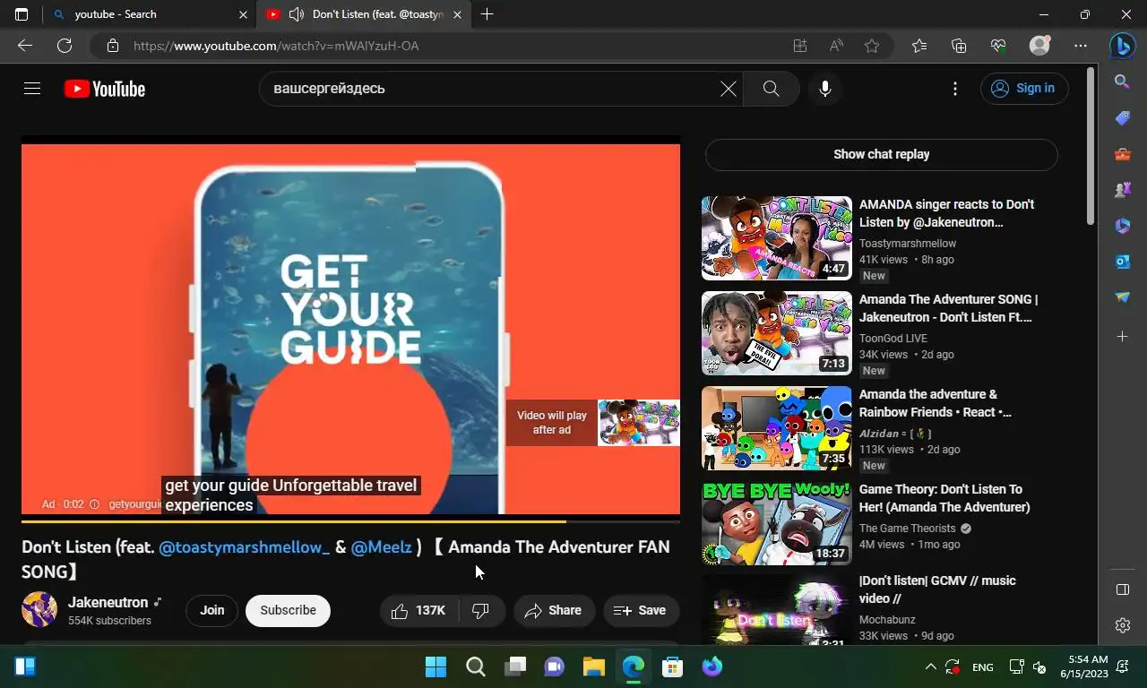Open the Bing chat sidebar button
This screenshot has width=1147, height=688.
[x=1123, y=46]
